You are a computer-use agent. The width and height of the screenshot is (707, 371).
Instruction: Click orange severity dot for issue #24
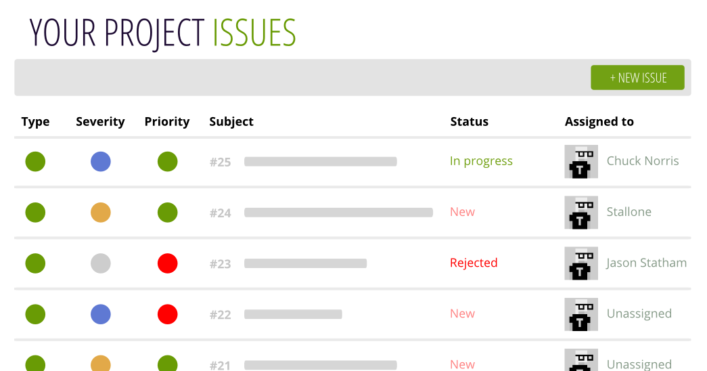click(x=101, y=213)
